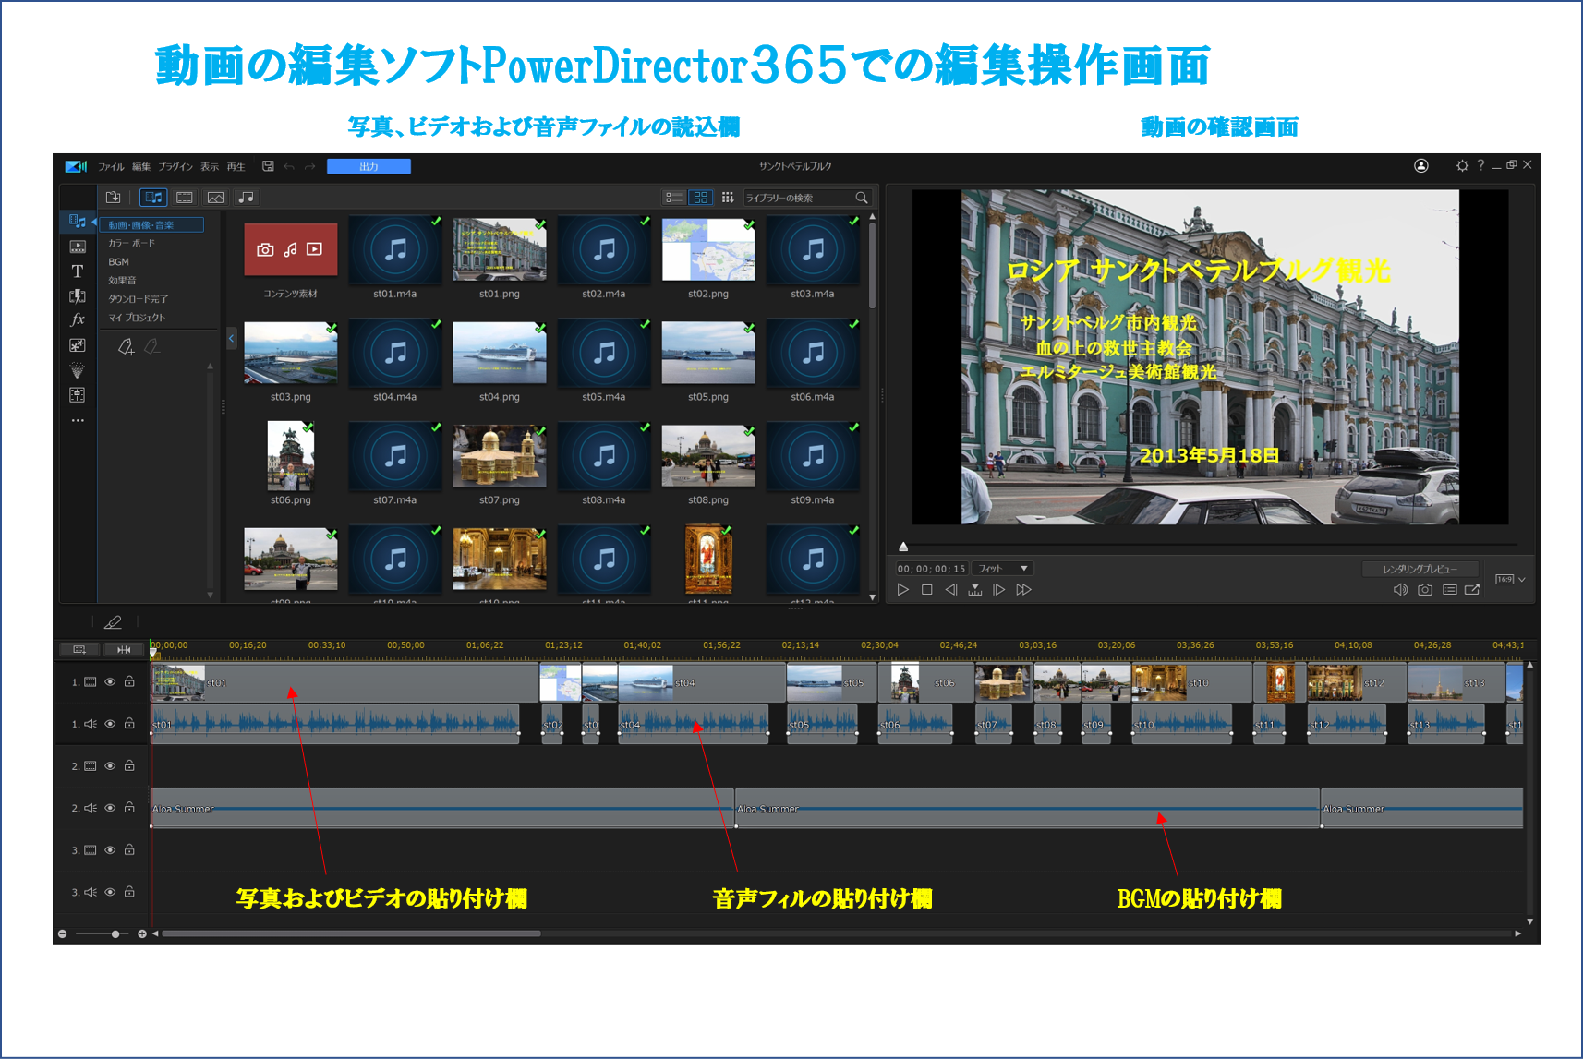
Task: Toggle visibility of video track 1
Action: [x=110, y=682]
